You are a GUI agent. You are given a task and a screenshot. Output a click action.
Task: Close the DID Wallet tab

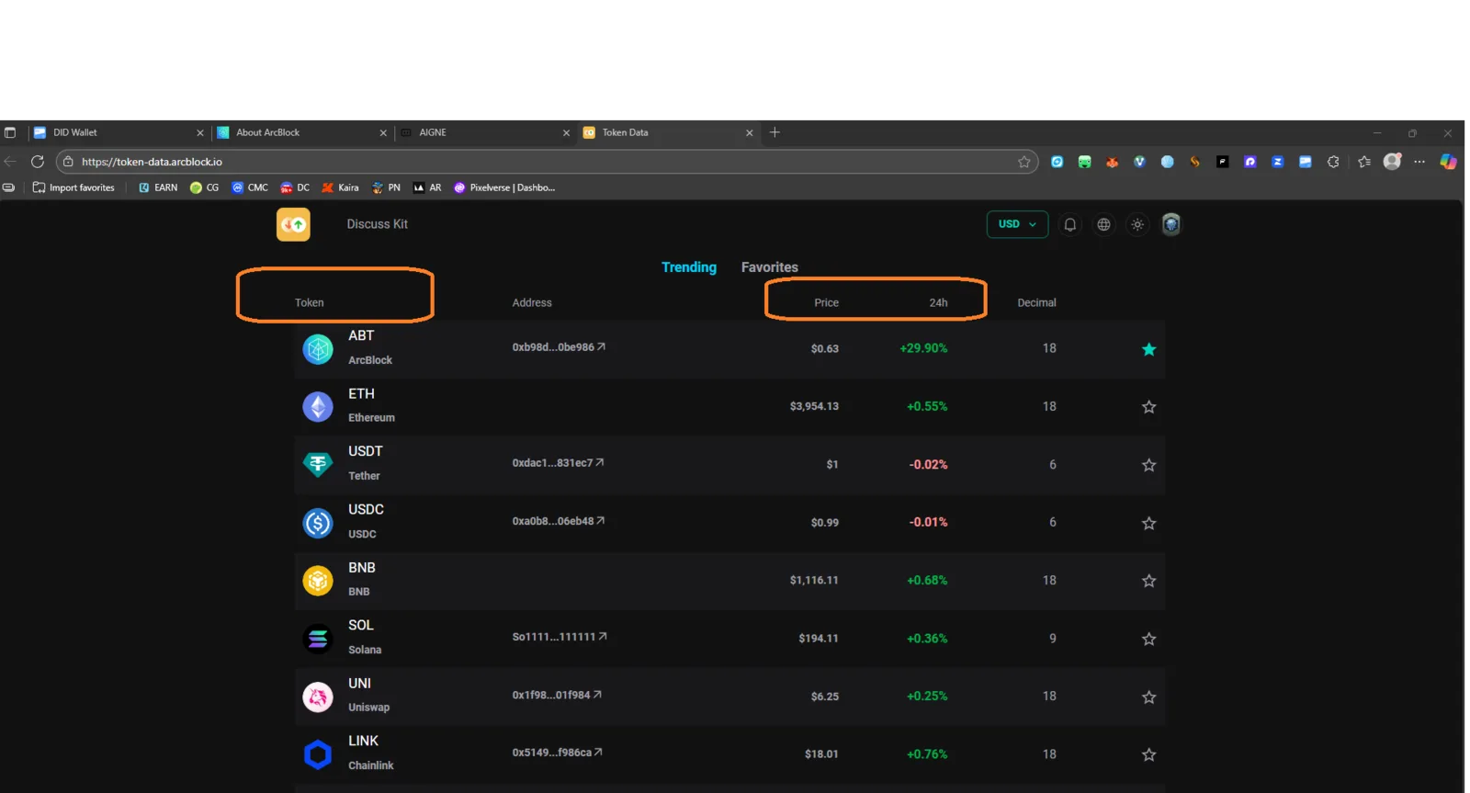pyautogui.click(x=200, y=132)
